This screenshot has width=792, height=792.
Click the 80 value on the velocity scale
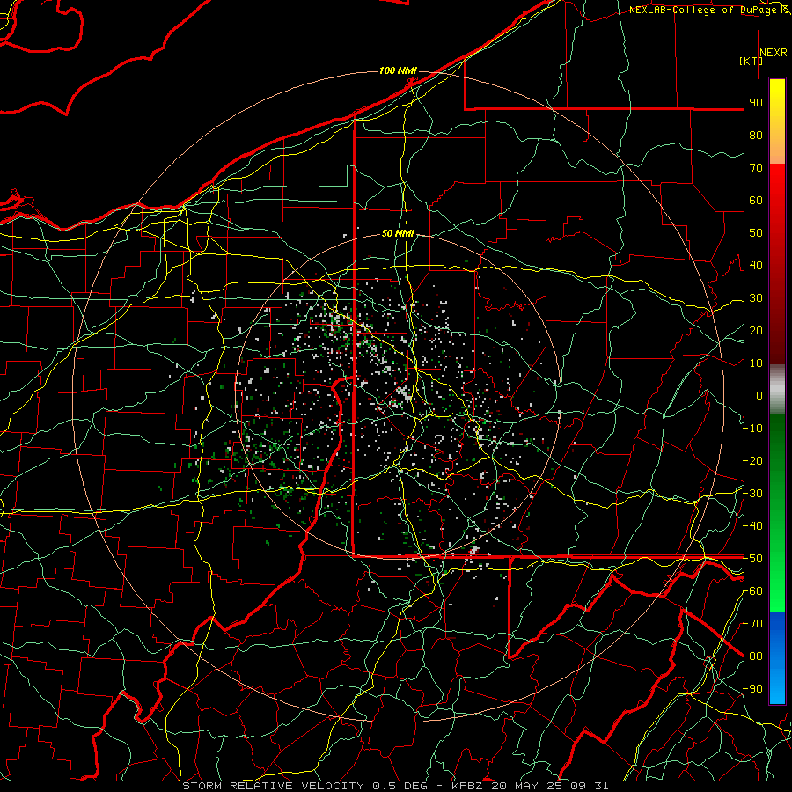(756, 136)
